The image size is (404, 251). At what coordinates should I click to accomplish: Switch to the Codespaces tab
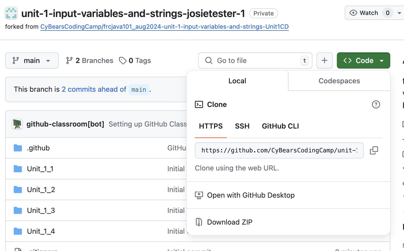point(339,81)
